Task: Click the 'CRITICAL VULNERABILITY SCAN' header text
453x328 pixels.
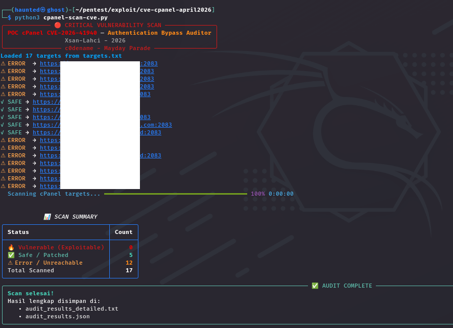Action: click(113, 25)
